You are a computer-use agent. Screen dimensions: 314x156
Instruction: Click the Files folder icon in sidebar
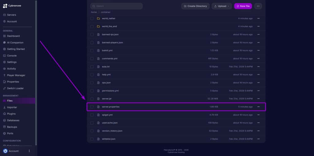point(4,101)
